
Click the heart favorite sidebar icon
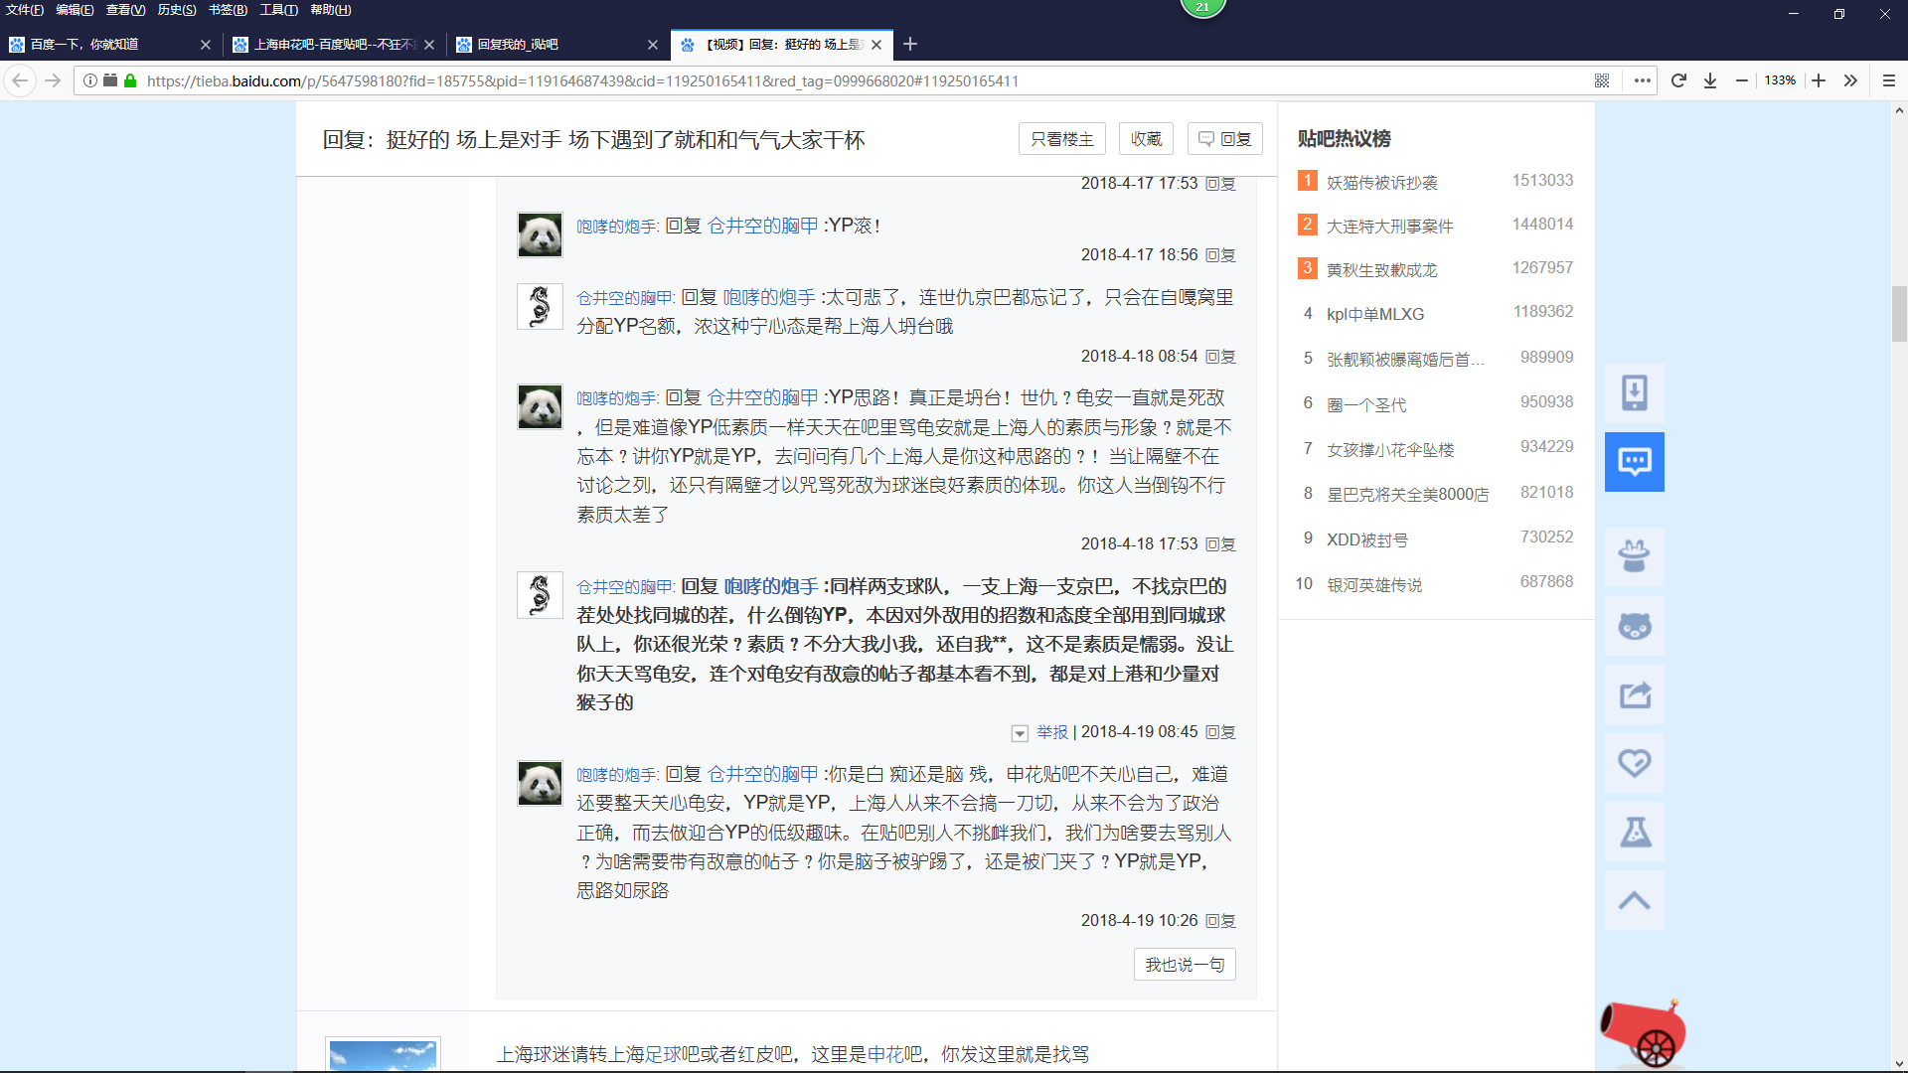(1635, 763)
